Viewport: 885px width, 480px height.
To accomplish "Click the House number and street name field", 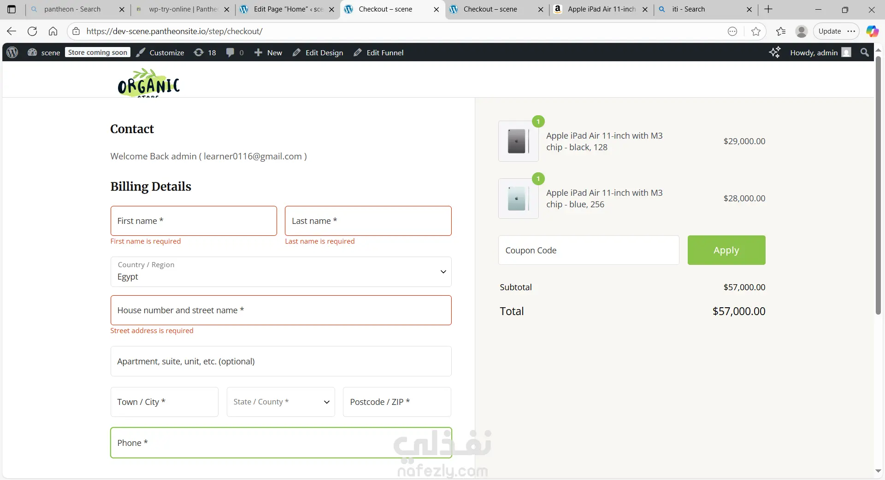I will coord(281,310).
